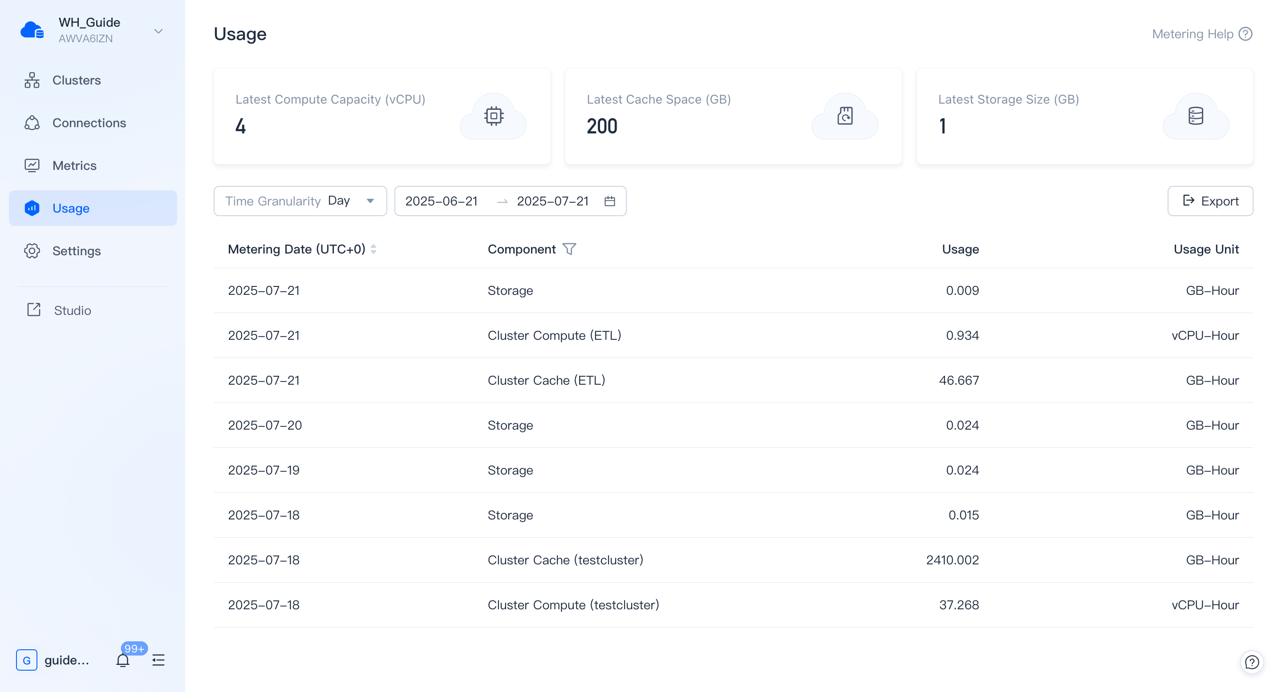
Task: Click the floating help icon at bottom right
Action: [1251, 662]
